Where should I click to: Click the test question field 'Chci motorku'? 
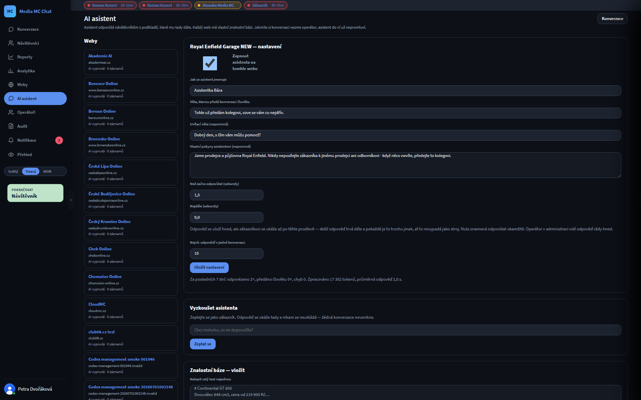click(x=405, y=330)
